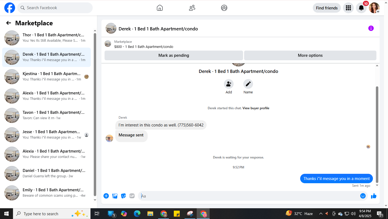Open Task View on the taskbar

click(97, 214)
